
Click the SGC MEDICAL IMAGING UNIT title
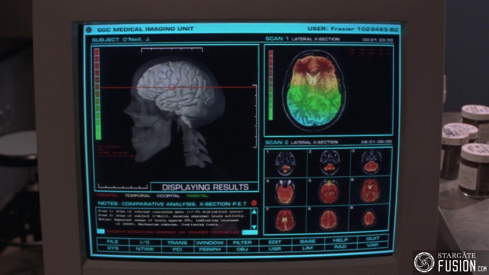[x=145, y=29]
